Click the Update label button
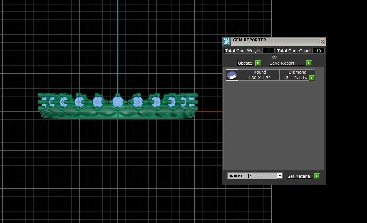This screenshot has height=223, width=367. tap(246, 63)
